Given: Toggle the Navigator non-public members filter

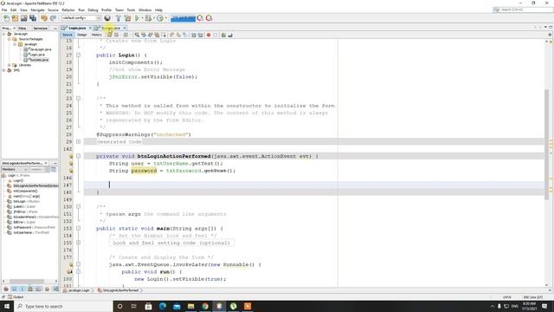Looking at the screenshot, I should coord(30,289).
